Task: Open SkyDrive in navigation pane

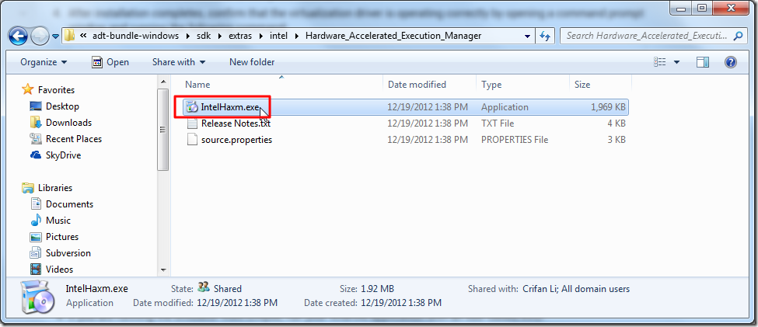Action: click(x=63, y=155)
